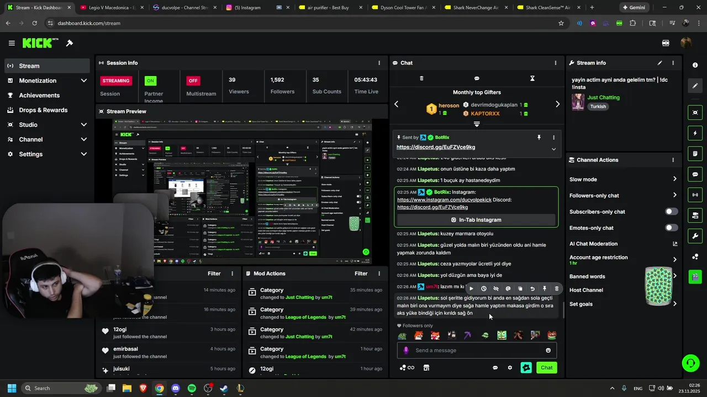Toggle the Multistream OFF badge
Viewport: 707px width, 397px height.
coord(193,81)
